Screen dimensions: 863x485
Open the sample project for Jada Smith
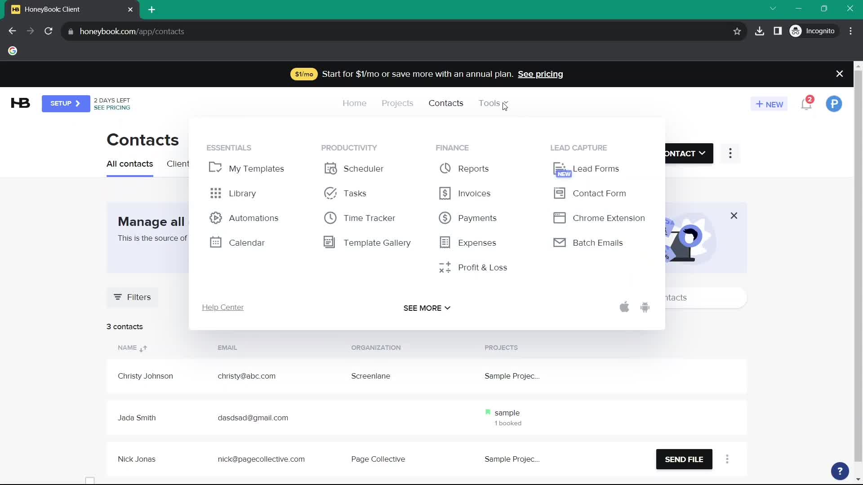[507, 413]
